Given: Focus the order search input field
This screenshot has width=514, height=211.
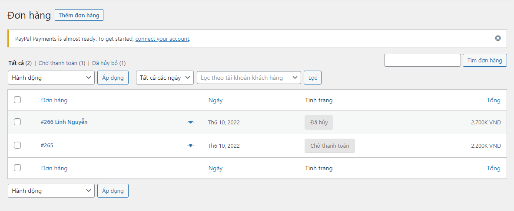Looking at the screenshot, I should click(x=422, y=60).
